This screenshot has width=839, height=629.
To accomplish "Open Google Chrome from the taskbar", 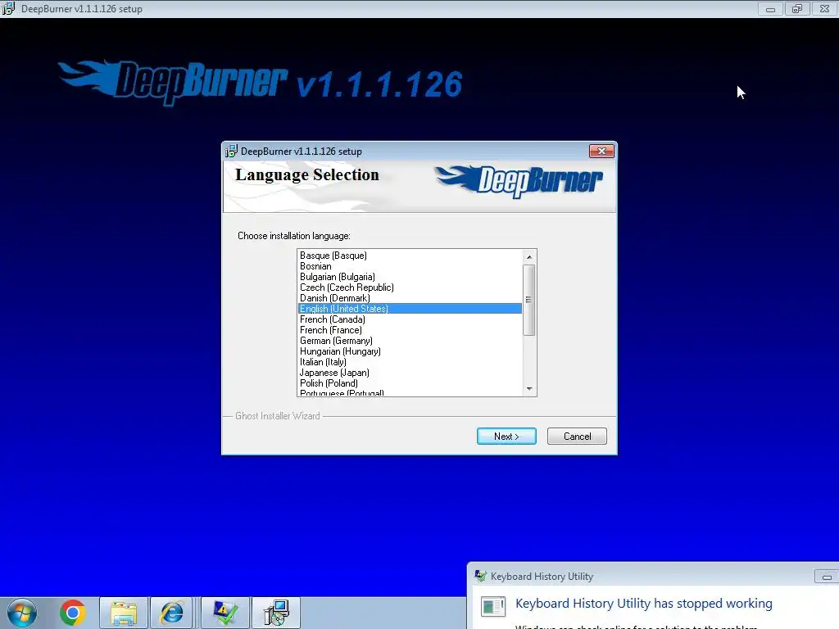I will pos(73,613).
